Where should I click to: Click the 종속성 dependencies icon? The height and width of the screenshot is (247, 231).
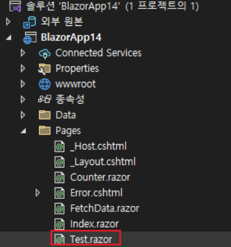click(45, 99)
